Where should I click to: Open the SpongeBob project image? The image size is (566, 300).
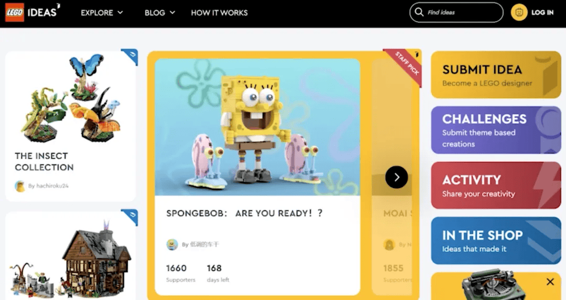pos(257,127)
